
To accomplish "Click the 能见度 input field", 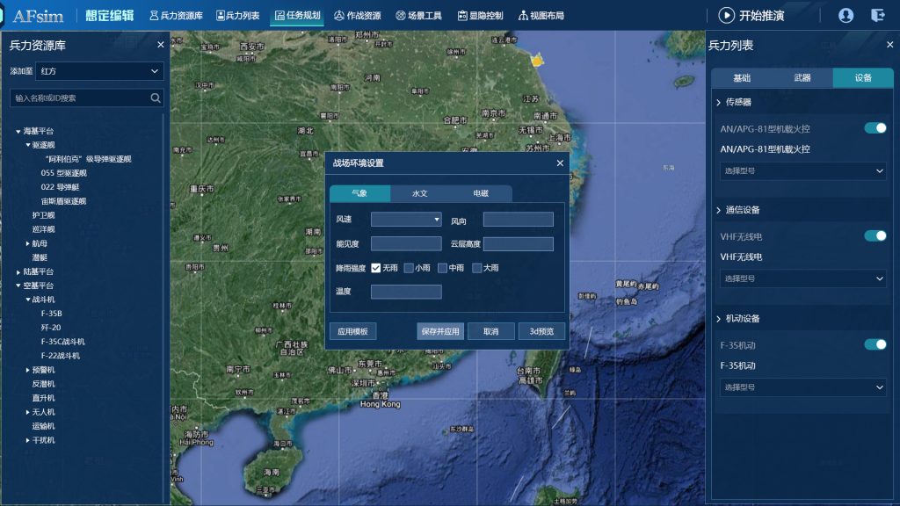I will point(406,244).
